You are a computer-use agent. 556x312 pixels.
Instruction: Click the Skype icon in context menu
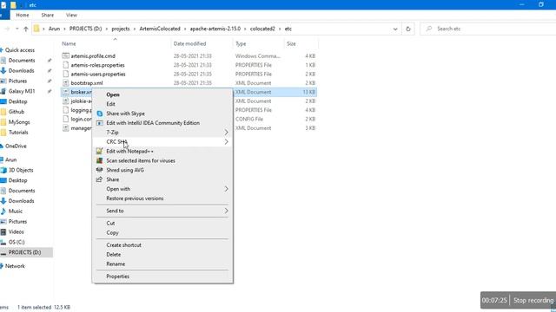click(x=100, y=114)
